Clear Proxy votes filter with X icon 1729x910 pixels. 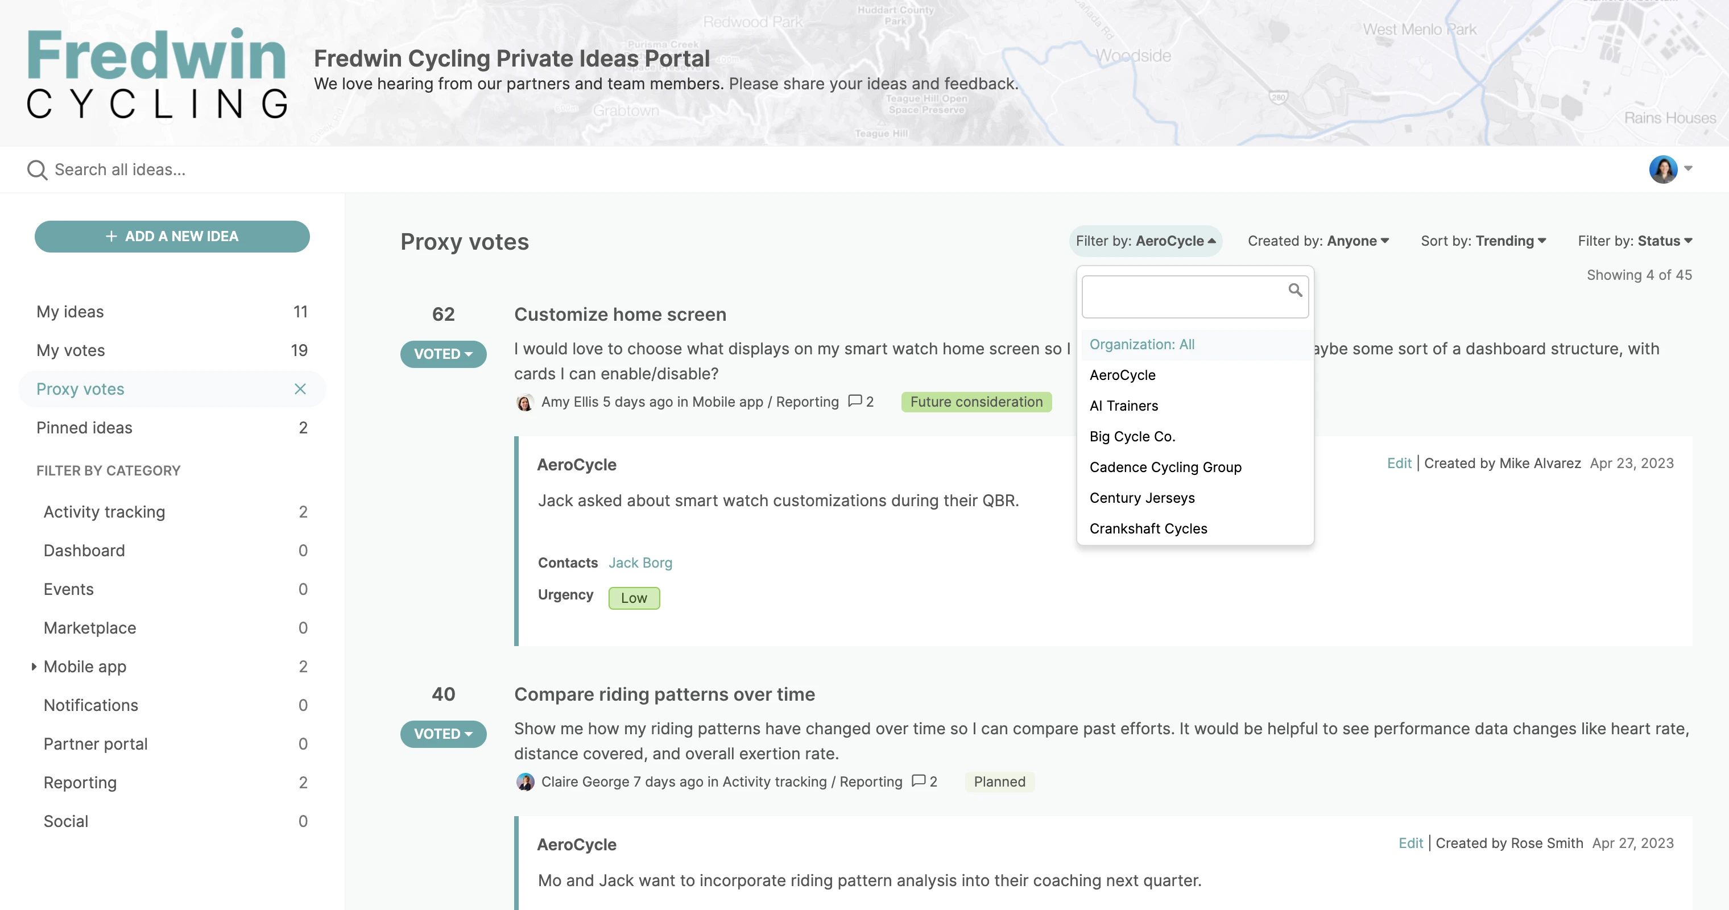point(300,389)
